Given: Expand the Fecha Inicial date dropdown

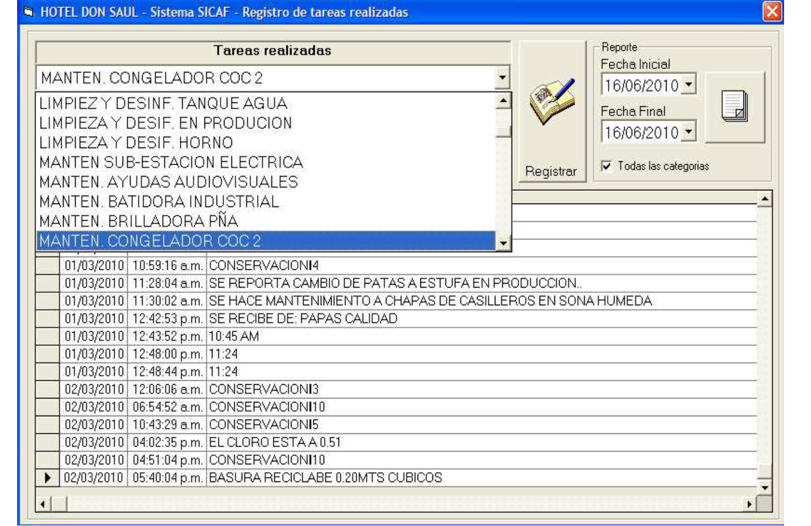Looking at the screenshot, I should point(689,85).
